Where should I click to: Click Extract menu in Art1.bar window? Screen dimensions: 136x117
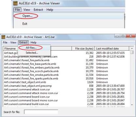pyautogui.click(x=23, y=43)
